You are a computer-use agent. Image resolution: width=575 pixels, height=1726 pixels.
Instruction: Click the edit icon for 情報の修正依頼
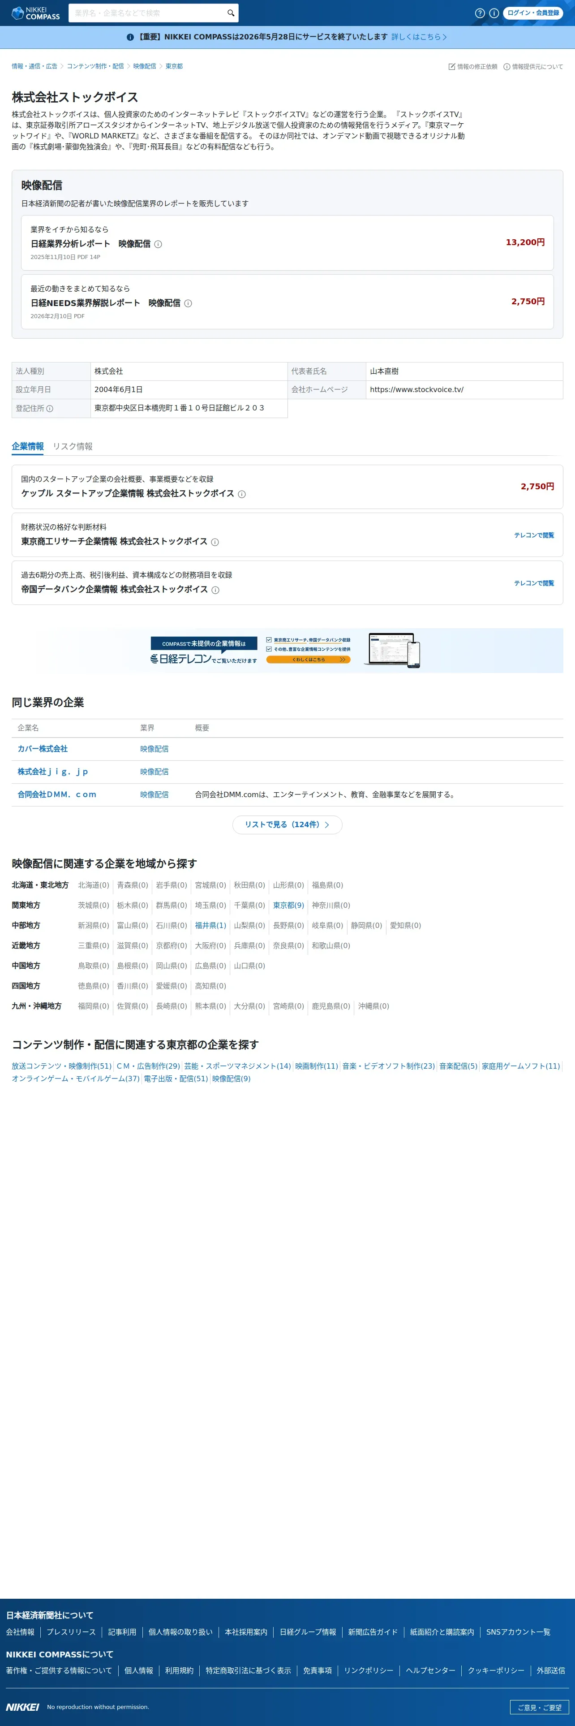pyautogui.click(x=452, y=67)
